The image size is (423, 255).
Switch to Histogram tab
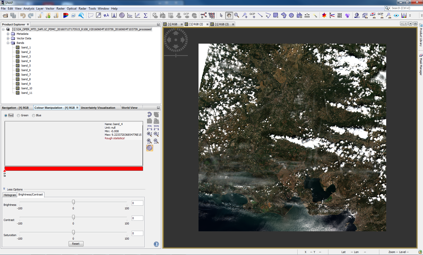click(10, 195)
